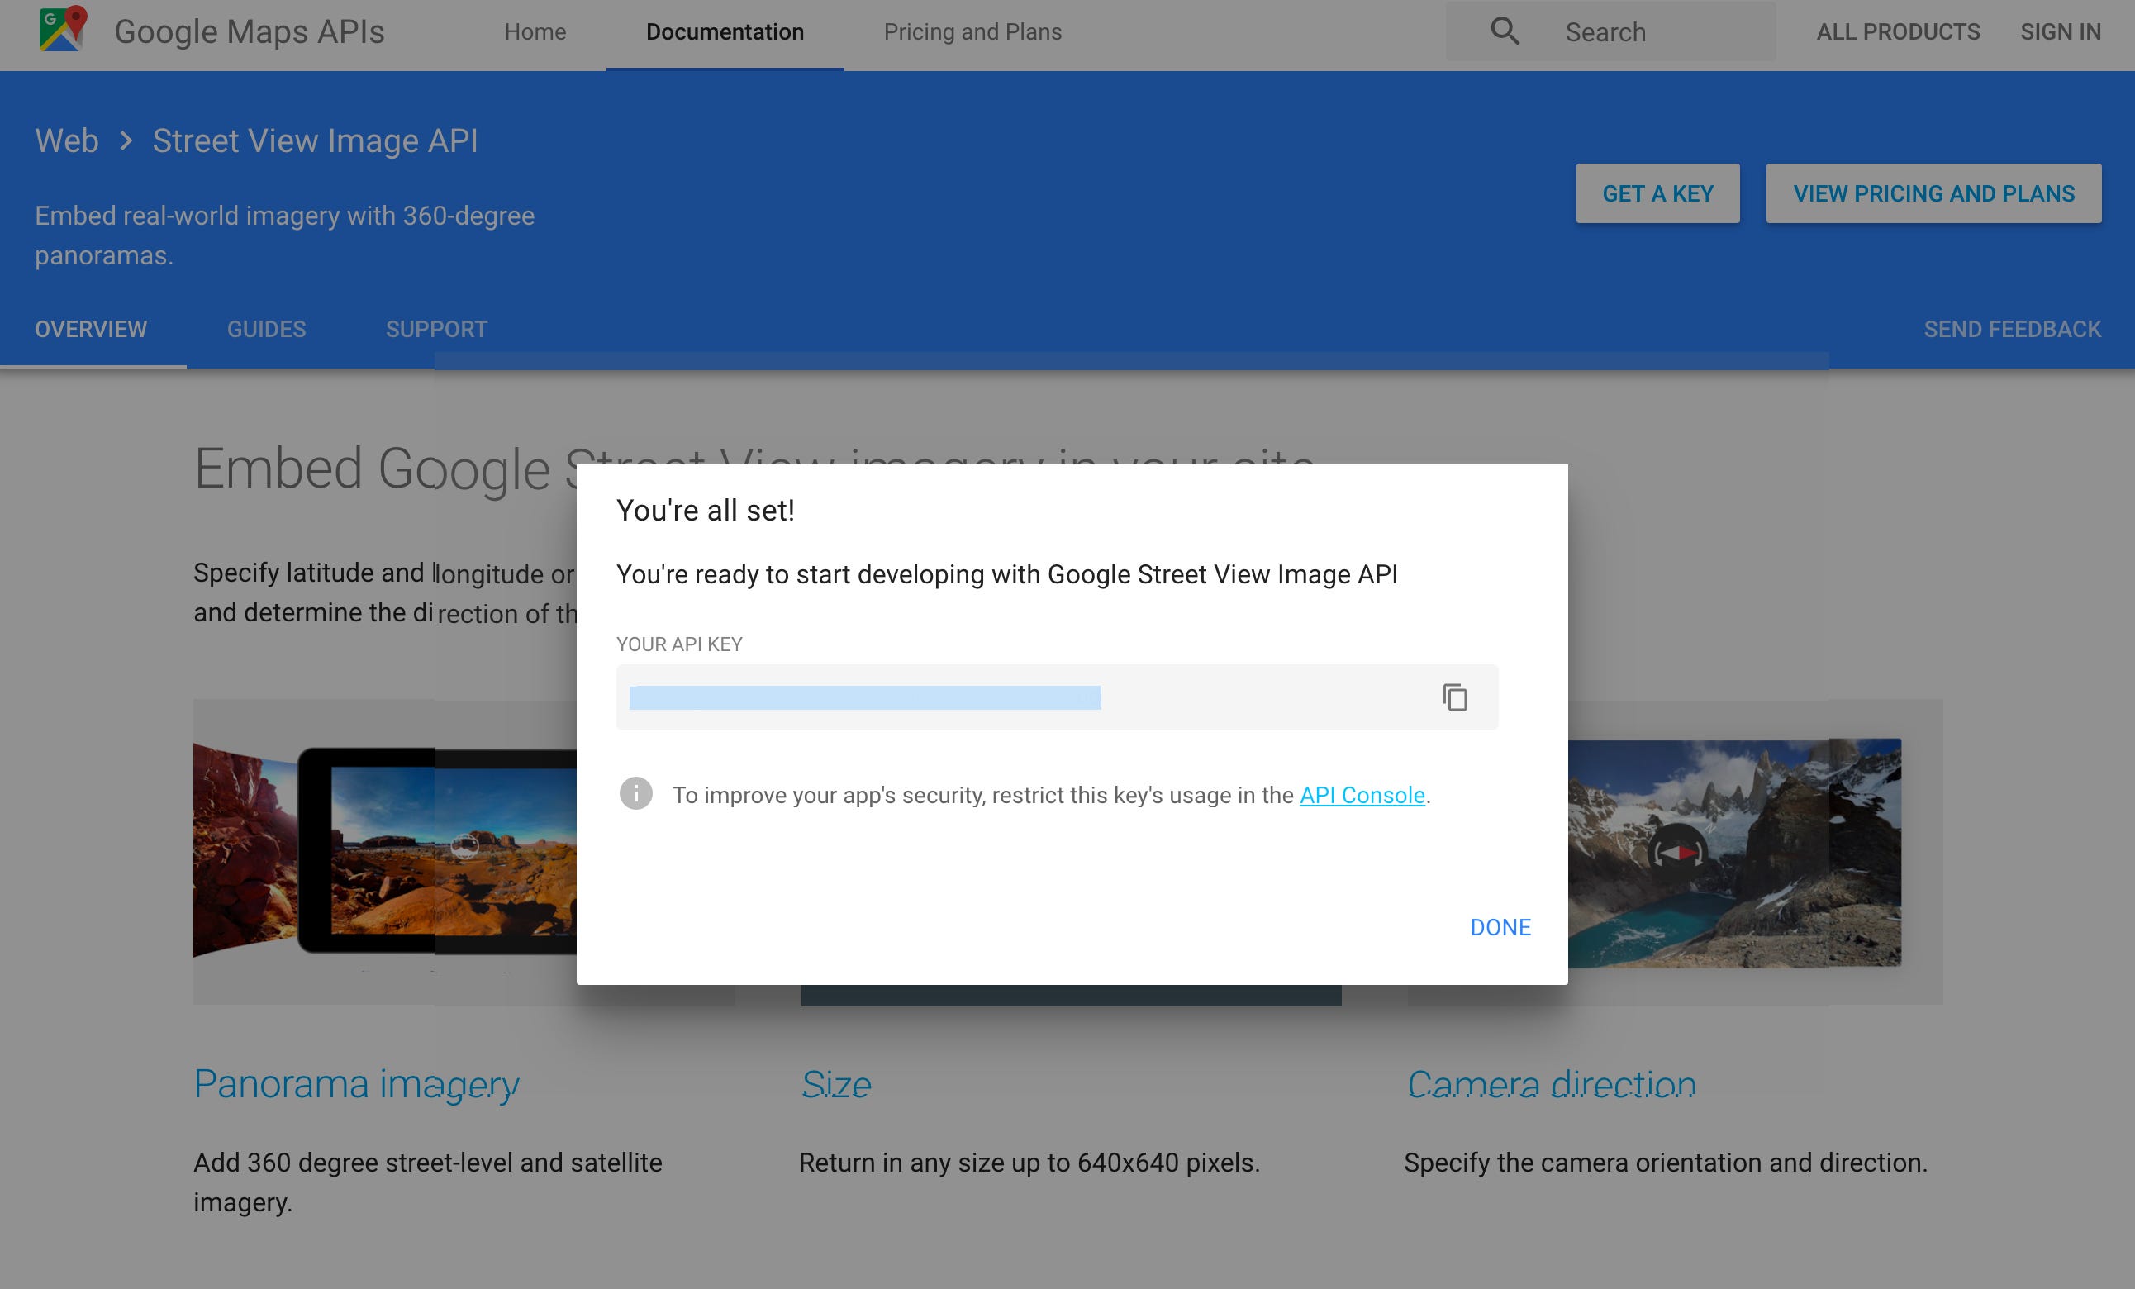2135x1289 pixels.
Task: Click SEND FEEDBACK link
Action: (2012, 329)
